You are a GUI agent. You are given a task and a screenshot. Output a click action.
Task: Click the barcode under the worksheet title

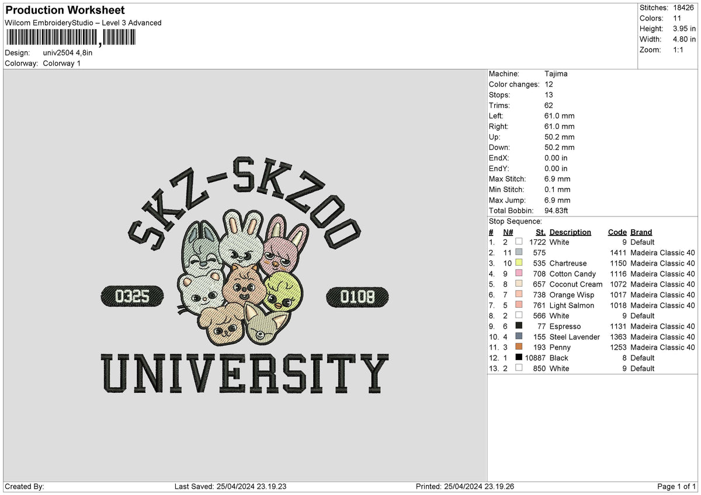pyautogui.click(x=70, y=38)
